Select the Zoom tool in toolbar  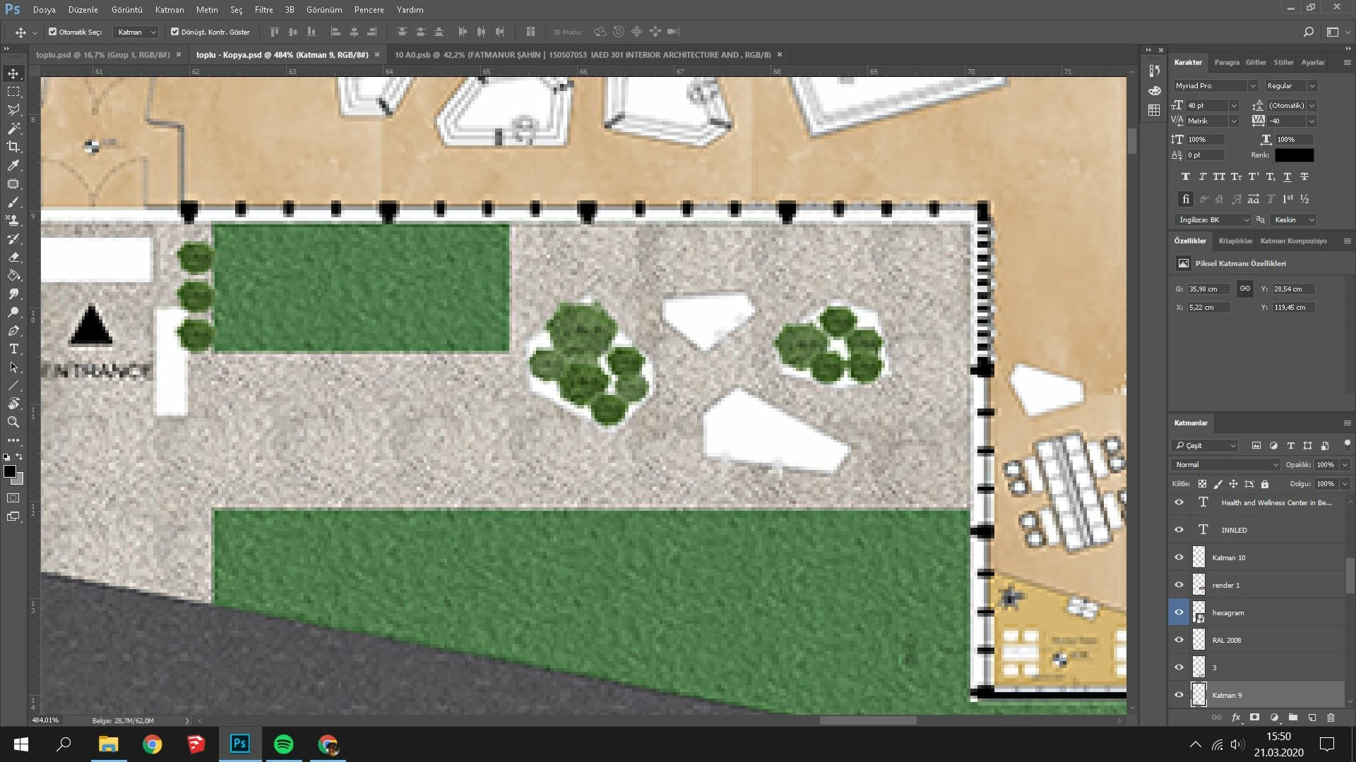[x=13, y=422]
